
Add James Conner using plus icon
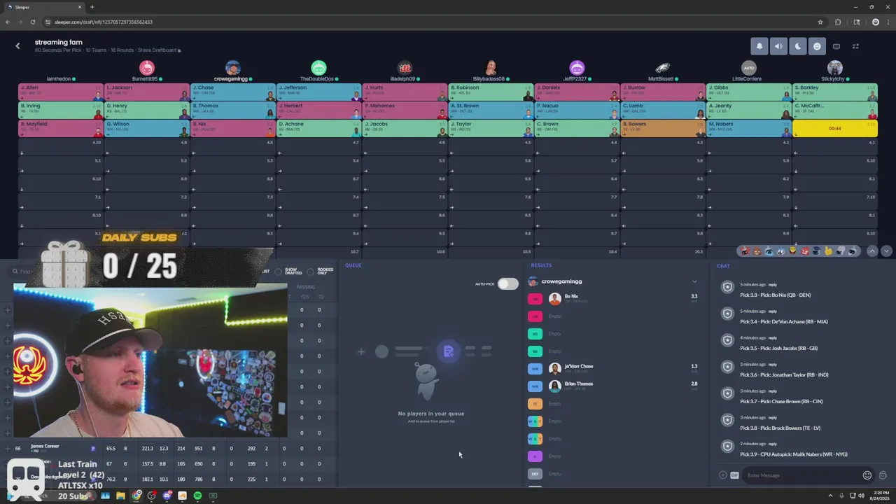point(8,448)
